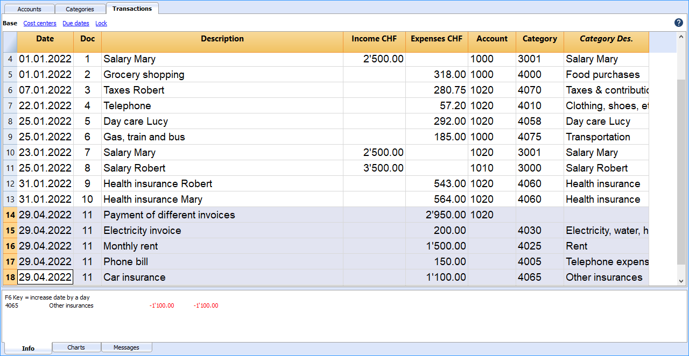Open the Due dates view

click(x=76, y=23)
